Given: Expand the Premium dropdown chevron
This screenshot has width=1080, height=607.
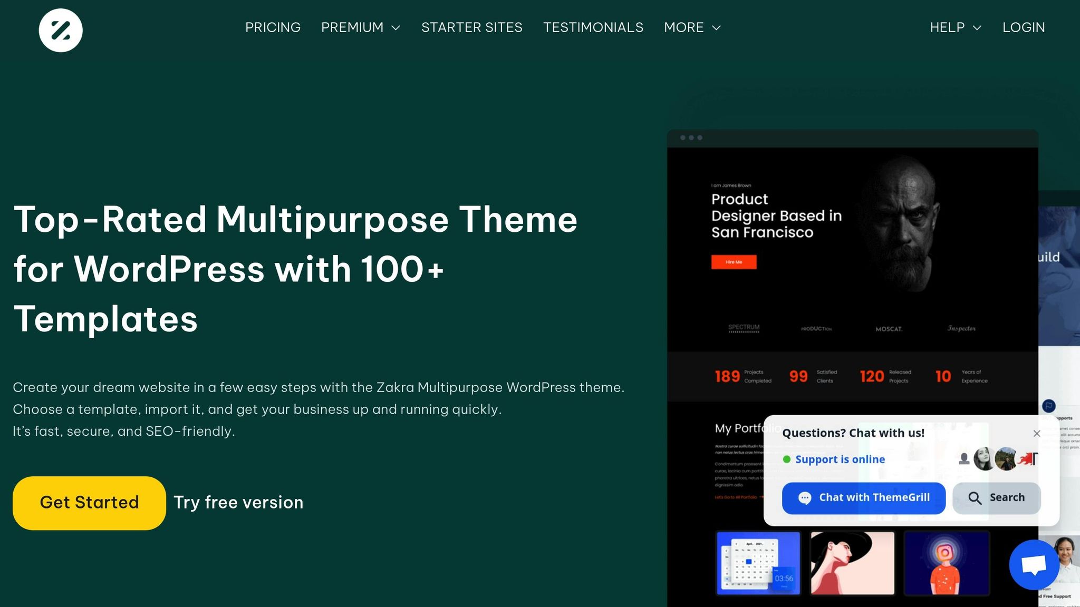Looking at the screenshot, I should (396, 28).
